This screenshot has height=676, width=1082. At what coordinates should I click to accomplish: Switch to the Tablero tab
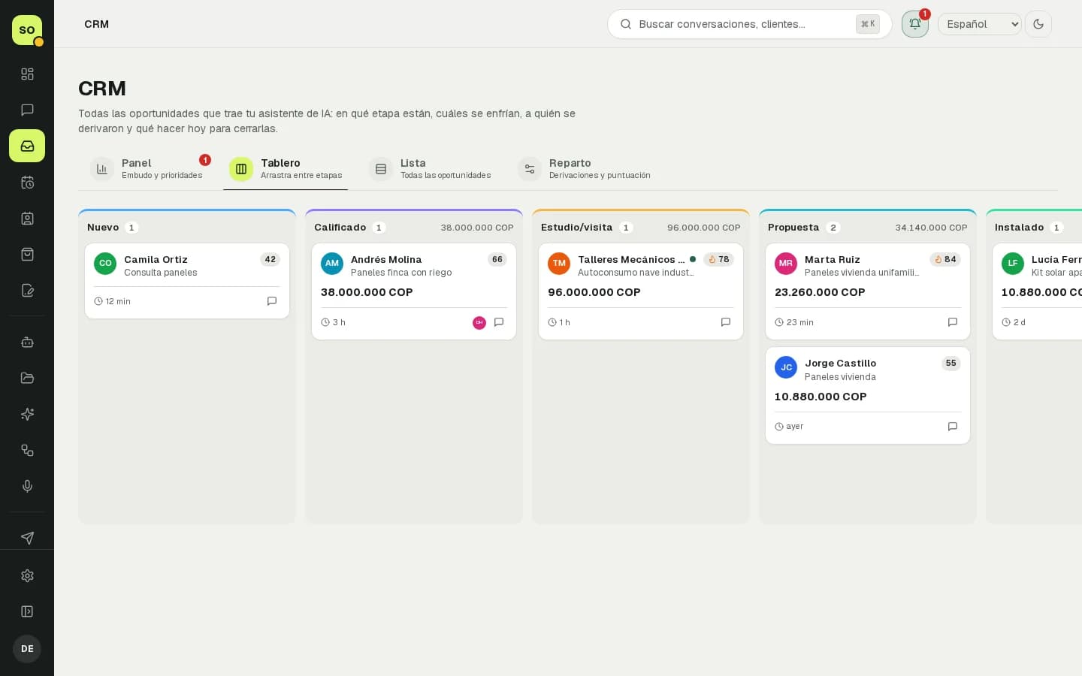[286, 169]
